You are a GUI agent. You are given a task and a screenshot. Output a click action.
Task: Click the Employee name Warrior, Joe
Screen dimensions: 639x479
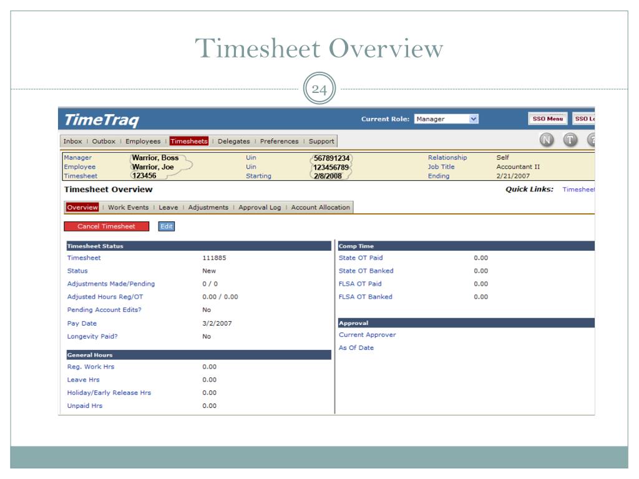click(153, 167)
